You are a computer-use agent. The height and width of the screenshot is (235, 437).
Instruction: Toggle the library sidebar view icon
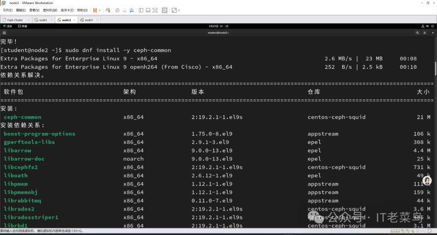click(x=141, y=10)
